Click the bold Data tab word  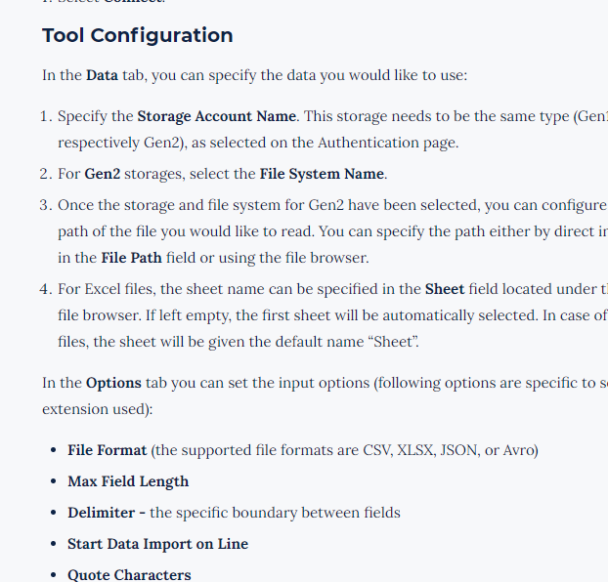(x=102, y=75)
